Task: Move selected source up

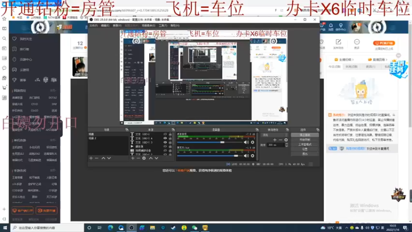Action: click(x=150, y=158)
